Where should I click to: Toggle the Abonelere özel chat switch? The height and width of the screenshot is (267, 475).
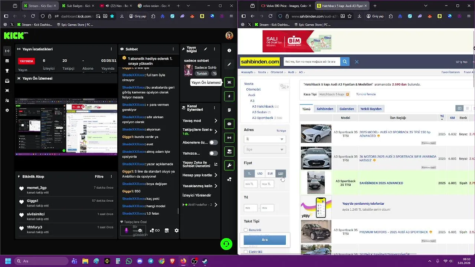[x=213, y=142]
